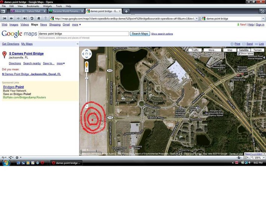Expand the 'more' dropdown under S Dames Point Bridge
The image size is (266, 224).
tap(61, 64)
